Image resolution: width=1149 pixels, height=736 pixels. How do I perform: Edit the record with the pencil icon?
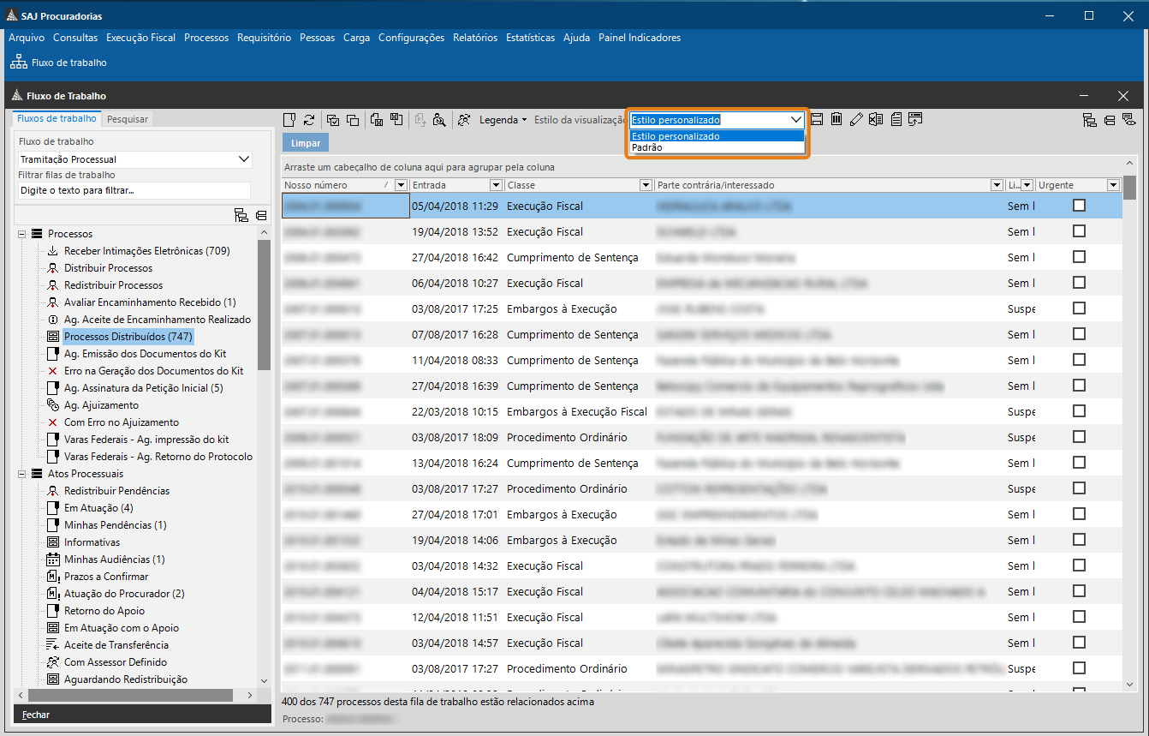coord(856,119)
